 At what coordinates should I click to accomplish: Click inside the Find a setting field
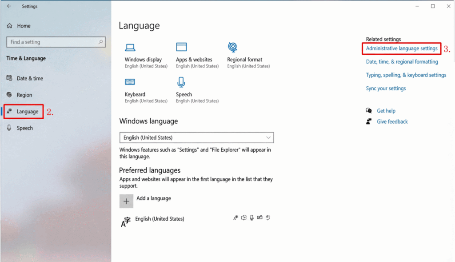[x=51, y=42]
